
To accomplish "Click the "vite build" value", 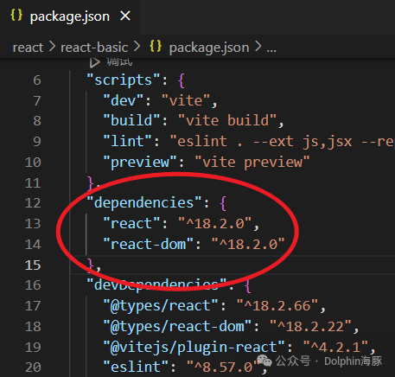I will 227,120.
